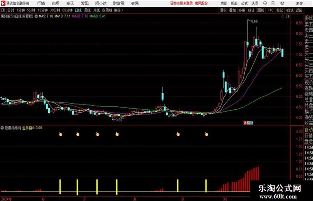Toggle the left side panel icon
313x201 pixels.
tap(3, 10)
